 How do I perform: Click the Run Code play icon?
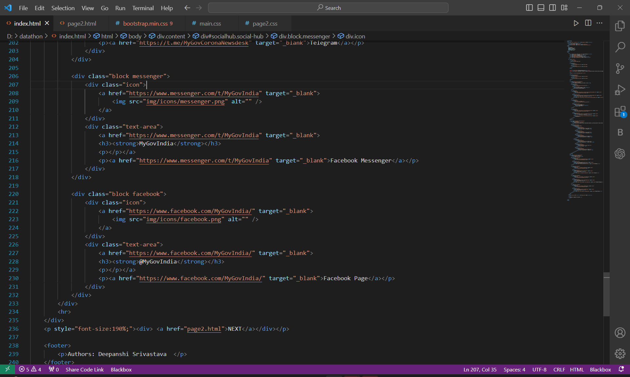pos(576,23)
